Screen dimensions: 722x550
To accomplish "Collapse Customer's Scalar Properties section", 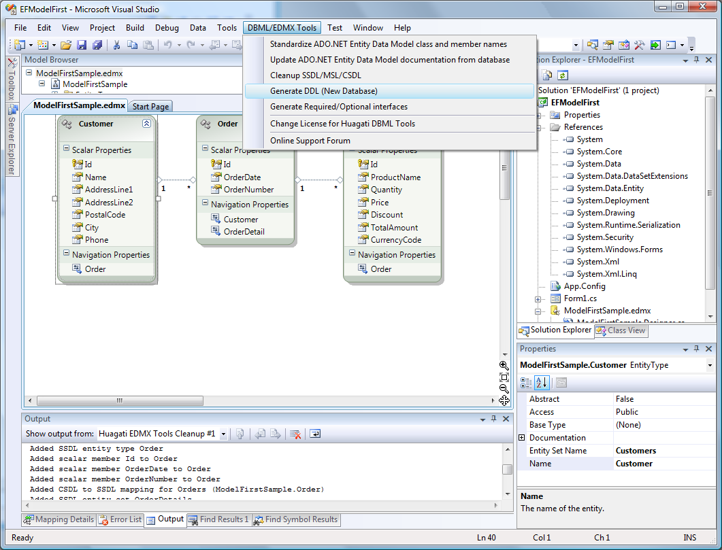I will click(66, 149).
